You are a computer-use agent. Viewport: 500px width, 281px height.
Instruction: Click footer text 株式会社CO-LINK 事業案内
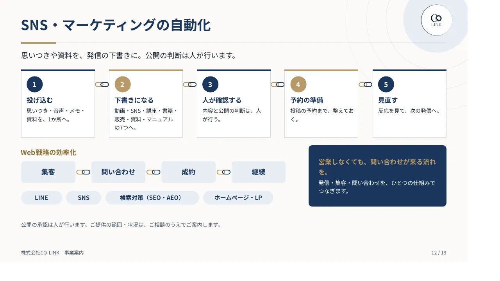point(52,253)
